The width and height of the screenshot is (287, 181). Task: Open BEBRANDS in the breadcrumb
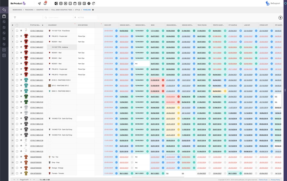click(x=17, y=10)
